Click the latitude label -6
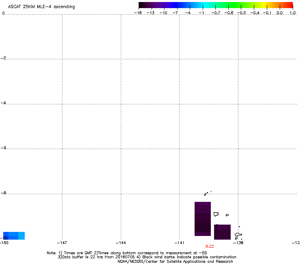This screenshot has width=300, height=264. (3, 148)
